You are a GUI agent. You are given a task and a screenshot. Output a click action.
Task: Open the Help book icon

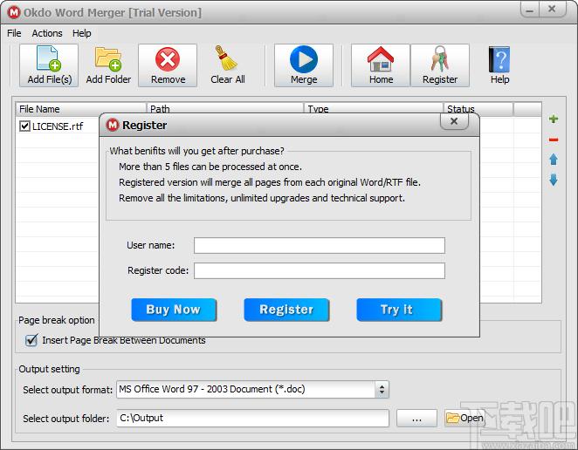(x=499, y=65)
